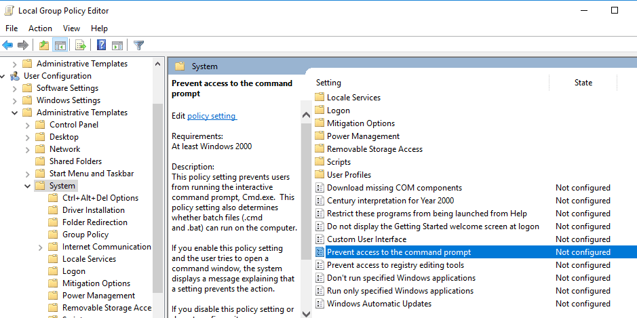Image resolution: width=637 pixels, height=318 pixels.
Task: Toggle the Show/Hide Console Tree icon
Action: click(x=60, y=45)
